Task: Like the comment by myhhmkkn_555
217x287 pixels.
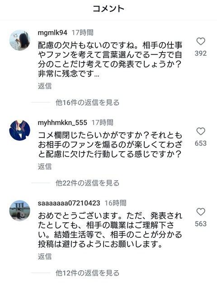Action: (201, 131)
